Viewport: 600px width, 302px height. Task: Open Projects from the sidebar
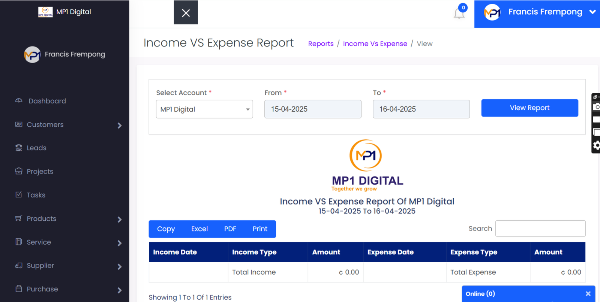(x=40, y=172)
